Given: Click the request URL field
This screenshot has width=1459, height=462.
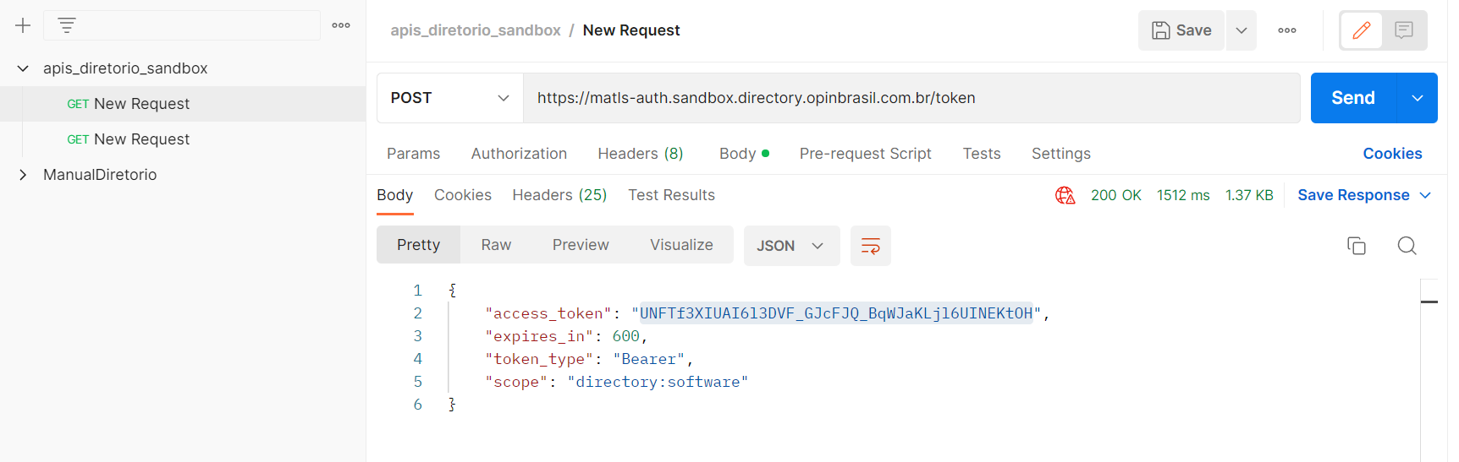Looking at the screenshot, I should coord(911,98).
